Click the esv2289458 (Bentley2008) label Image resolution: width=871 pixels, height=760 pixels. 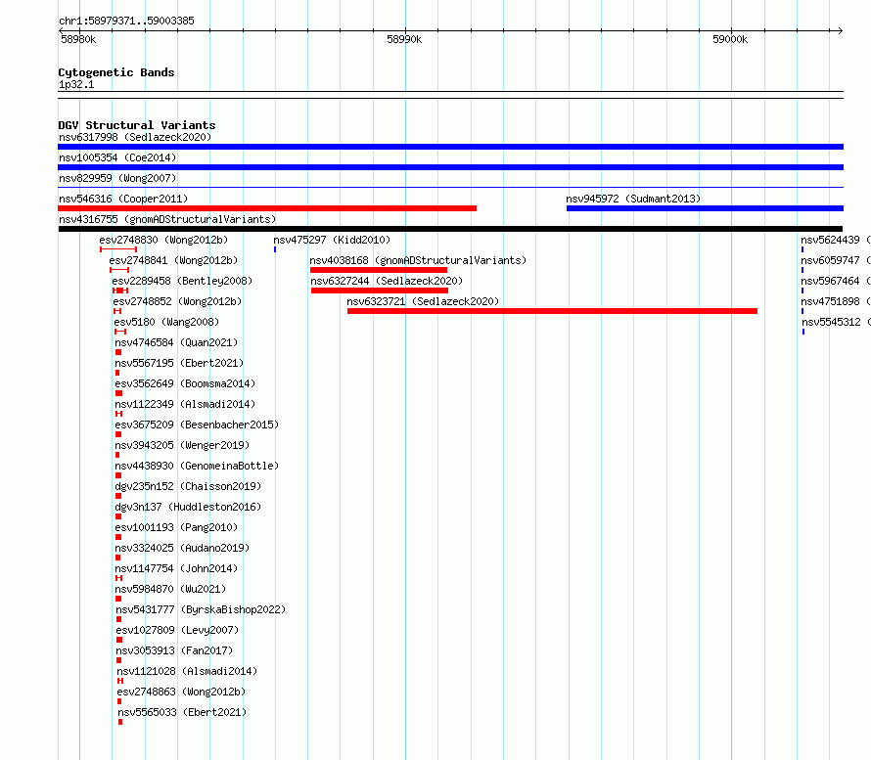[x=182, y=281]
